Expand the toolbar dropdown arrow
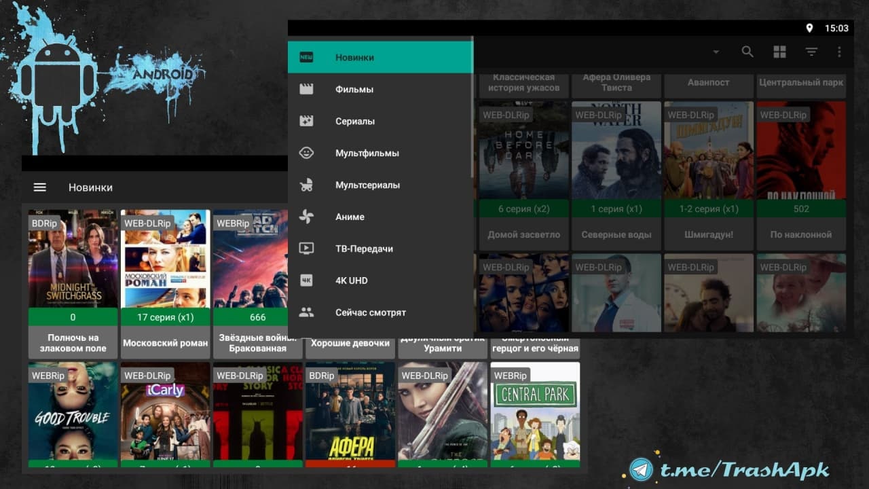Screen dimensions: 869x489 [716, 52]
